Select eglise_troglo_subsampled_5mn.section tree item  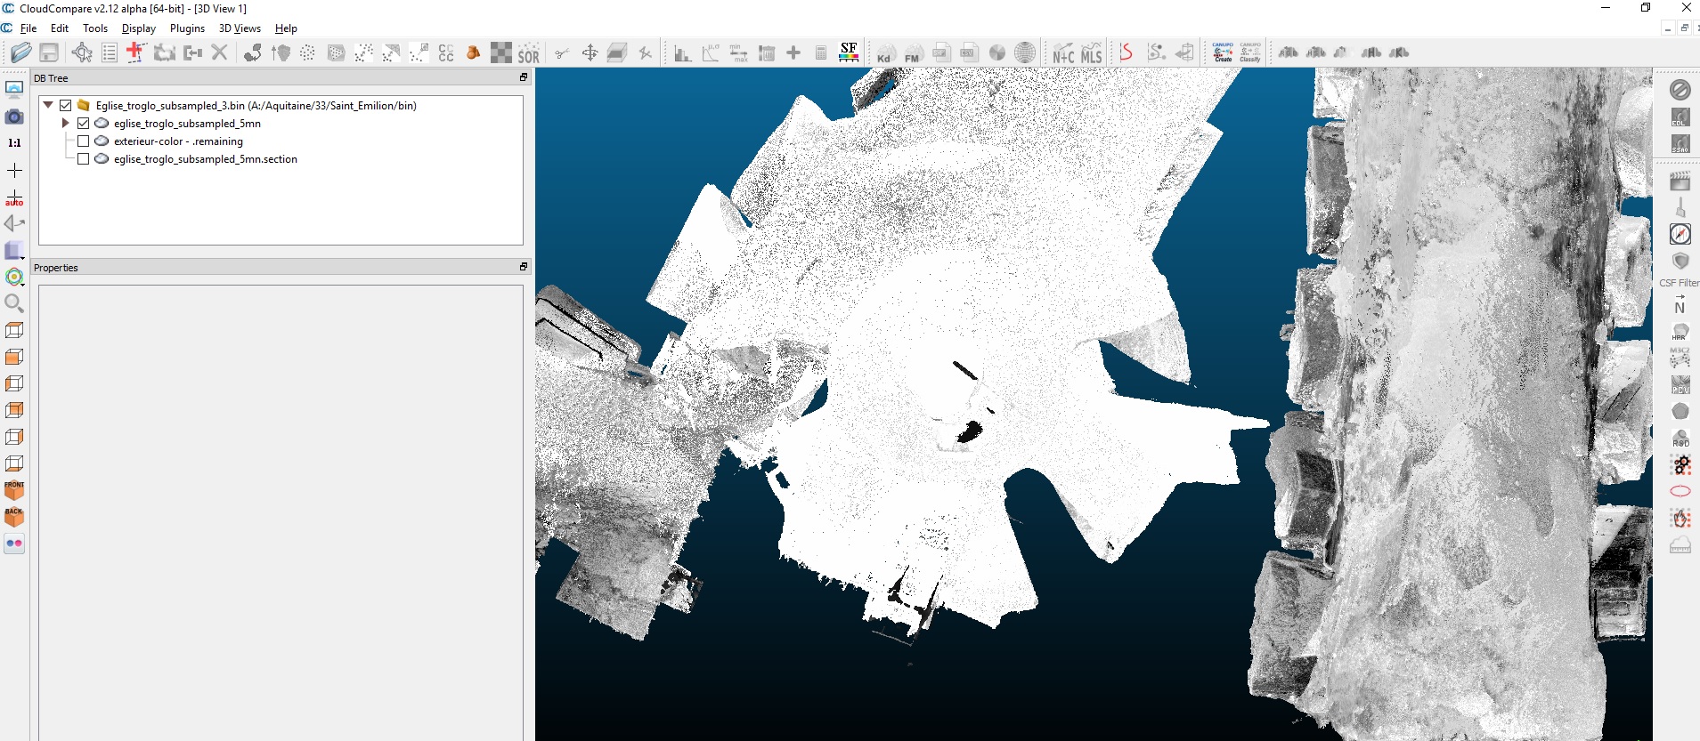206,158
